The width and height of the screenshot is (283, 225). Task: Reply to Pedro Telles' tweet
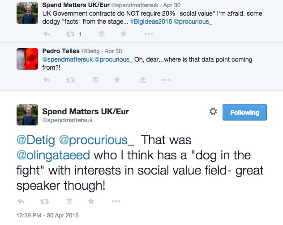tap(47, 80)
